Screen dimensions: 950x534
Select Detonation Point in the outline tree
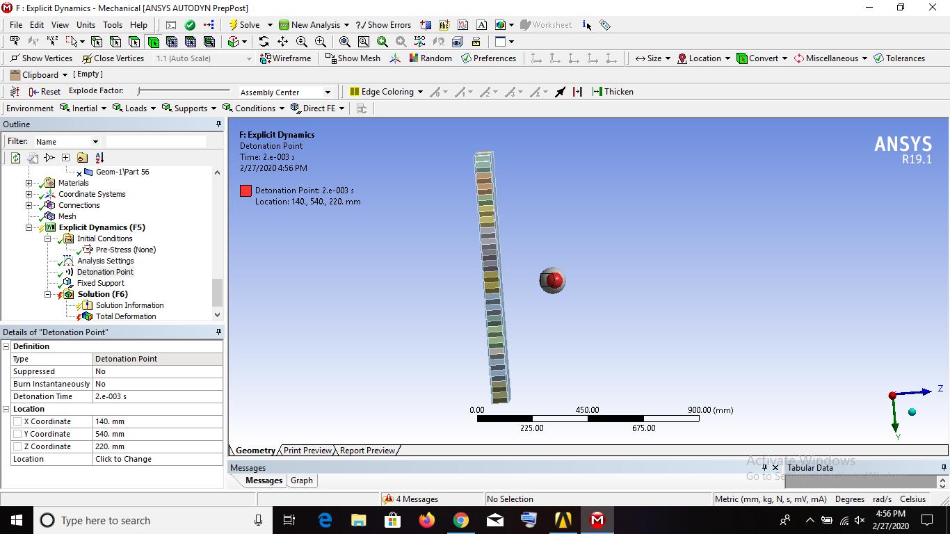tap(105, 272)
